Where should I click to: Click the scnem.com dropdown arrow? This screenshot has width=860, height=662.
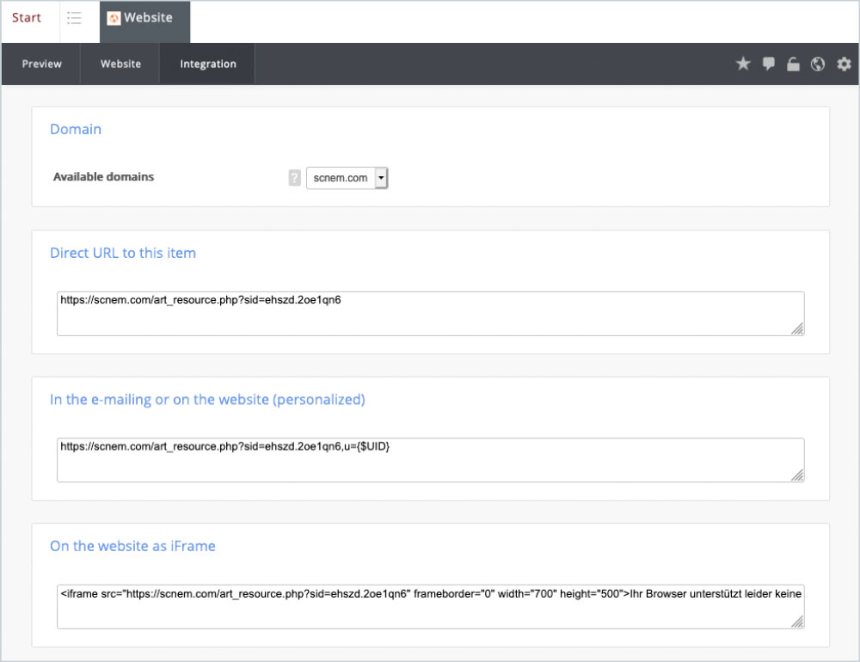pos(381,178)
